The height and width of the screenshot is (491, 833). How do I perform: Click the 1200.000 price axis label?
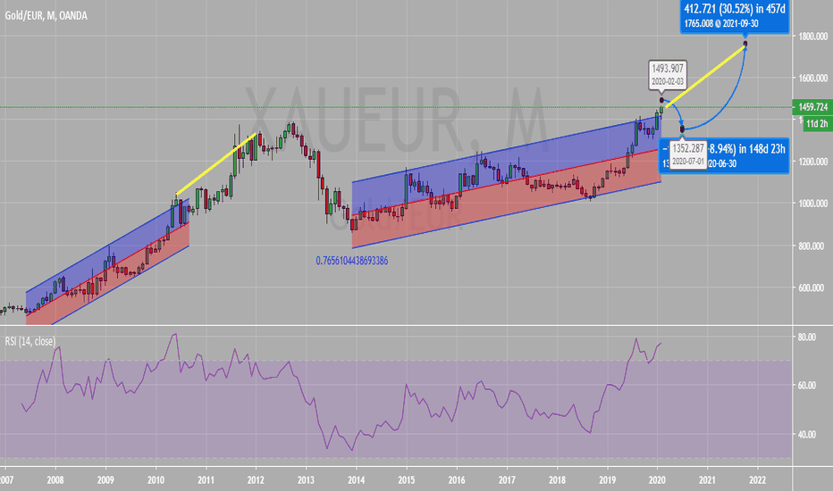pyautogui.click(x=812, y=162)
